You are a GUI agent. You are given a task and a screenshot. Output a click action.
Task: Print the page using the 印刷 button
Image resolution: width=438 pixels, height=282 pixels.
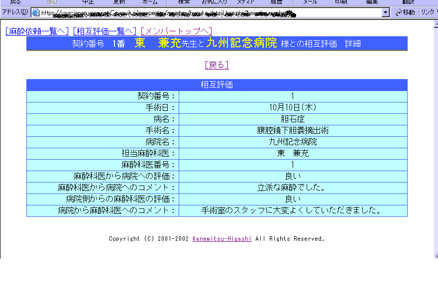tap(341, 2)
